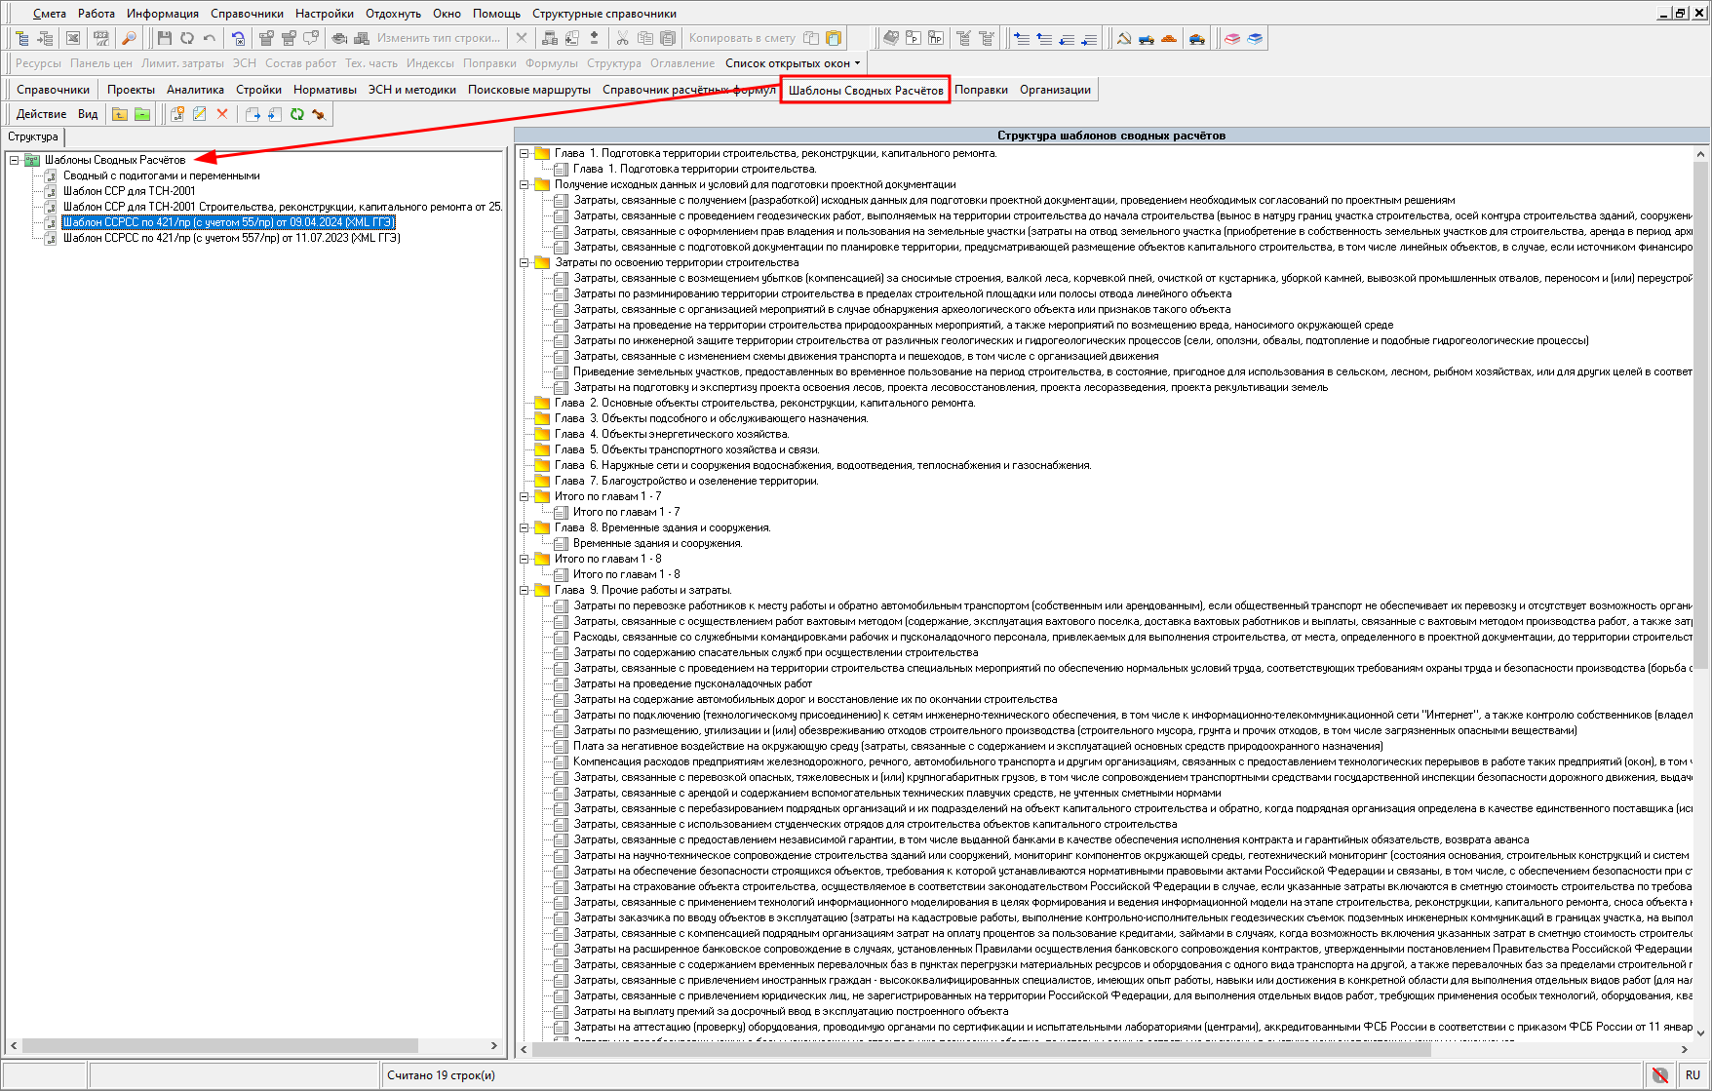1712x1091 pixels.
Task: Click the 'RU' language indicator in status bar
Action: 1692,1074
